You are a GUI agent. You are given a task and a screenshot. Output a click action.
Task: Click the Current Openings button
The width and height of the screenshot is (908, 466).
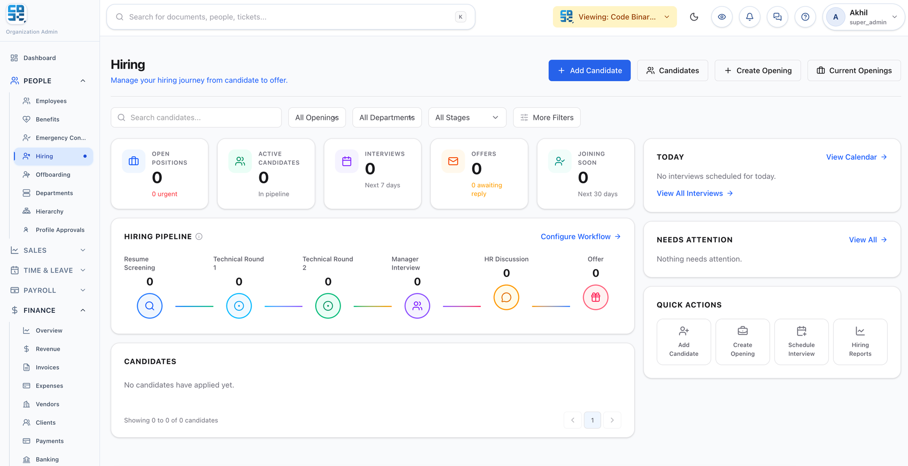[x=854, y=71]
